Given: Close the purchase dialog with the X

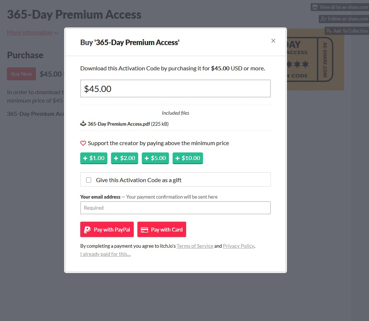Looking at the screenshot, I should tap(273, 41).
